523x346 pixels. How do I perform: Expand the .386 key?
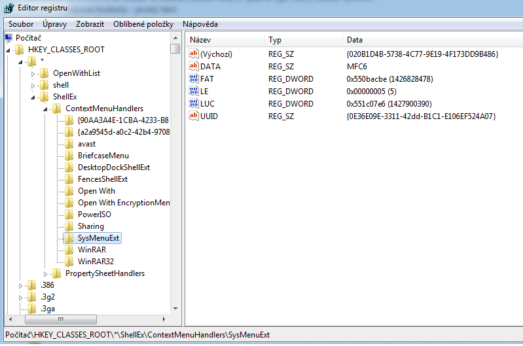pyautogui.click(x=20, y=286)
